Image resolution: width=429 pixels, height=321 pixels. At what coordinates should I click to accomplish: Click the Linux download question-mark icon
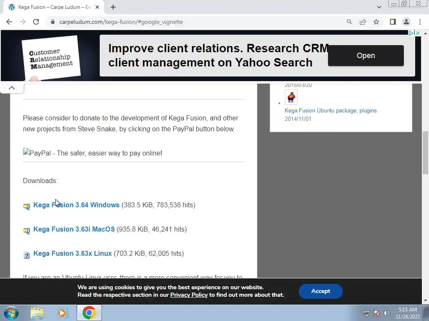coord(26,255)
